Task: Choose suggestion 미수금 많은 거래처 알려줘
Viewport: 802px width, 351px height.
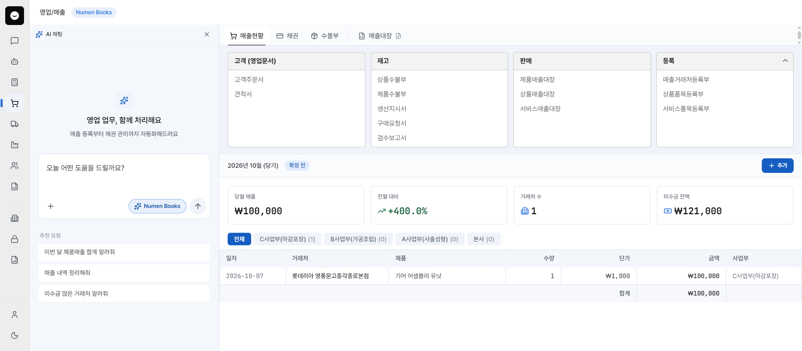Action: coord(124,294)
